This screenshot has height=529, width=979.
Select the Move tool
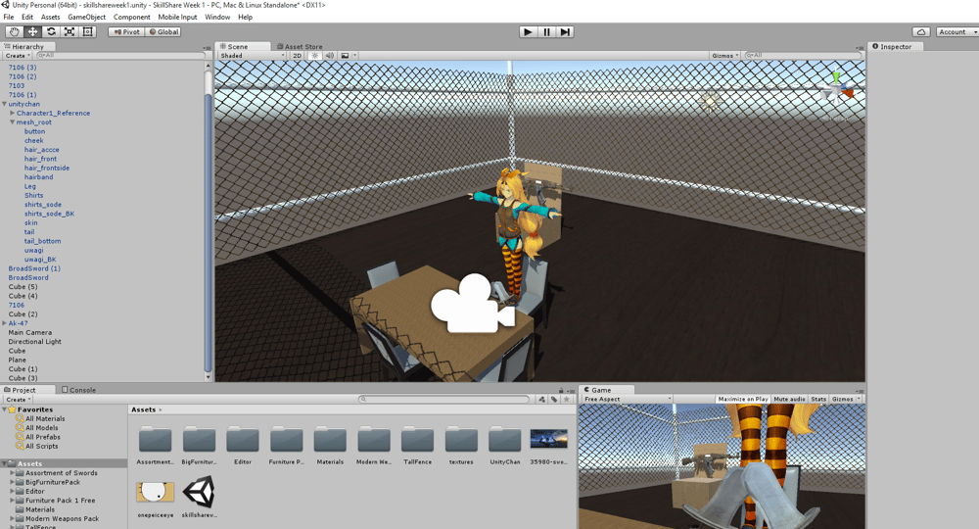click(x=32, y=32)
